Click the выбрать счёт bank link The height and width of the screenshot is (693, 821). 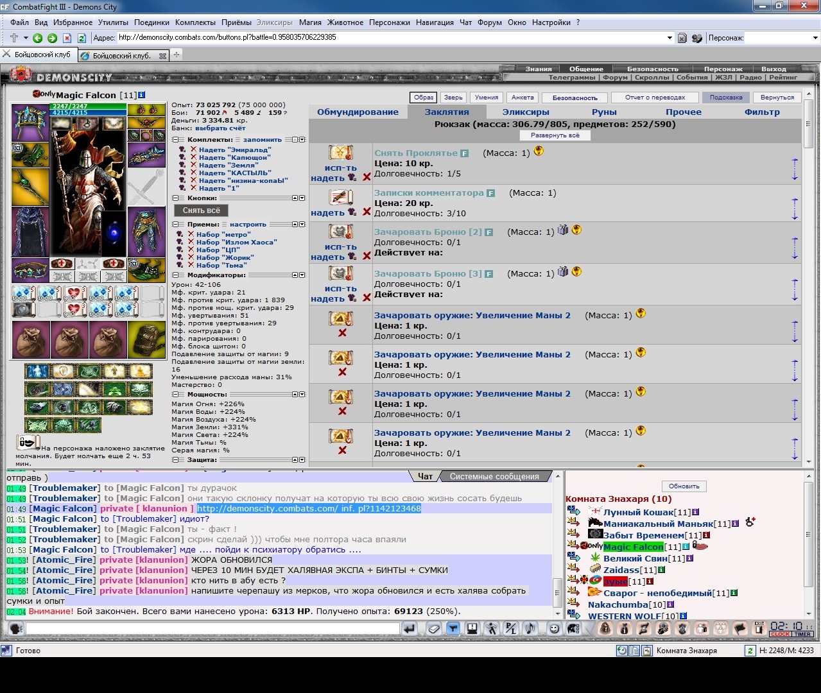pos(221,128)
